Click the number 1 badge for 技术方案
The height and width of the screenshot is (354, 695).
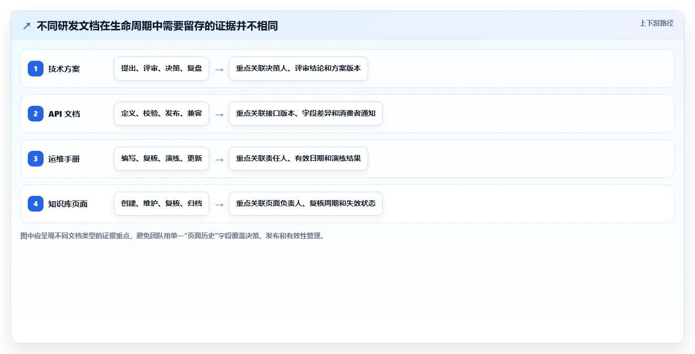tap(36, 69)
